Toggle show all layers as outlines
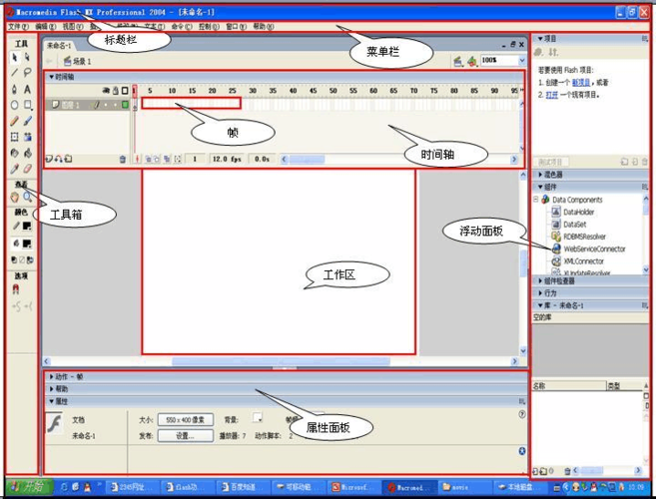 [125, 91]
